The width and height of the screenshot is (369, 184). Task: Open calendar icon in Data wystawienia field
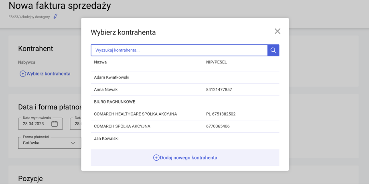(x=55, y=124)
